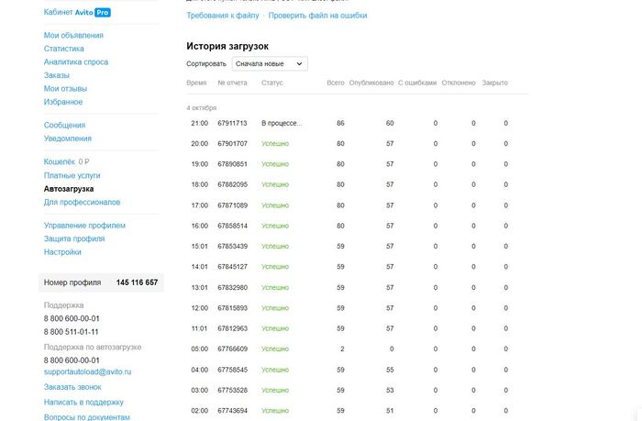Click the Опубликовано column header
This screenshot has width=642, height=421.
tap(371, 83)
